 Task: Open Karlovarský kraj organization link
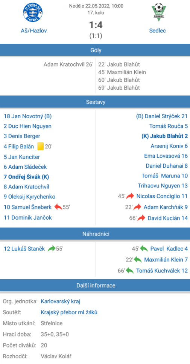[61, 301]
